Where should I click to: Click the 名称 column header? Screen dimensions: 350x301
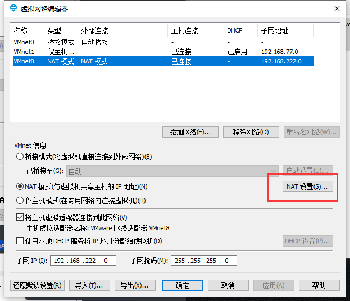click(x=28, y=30)
